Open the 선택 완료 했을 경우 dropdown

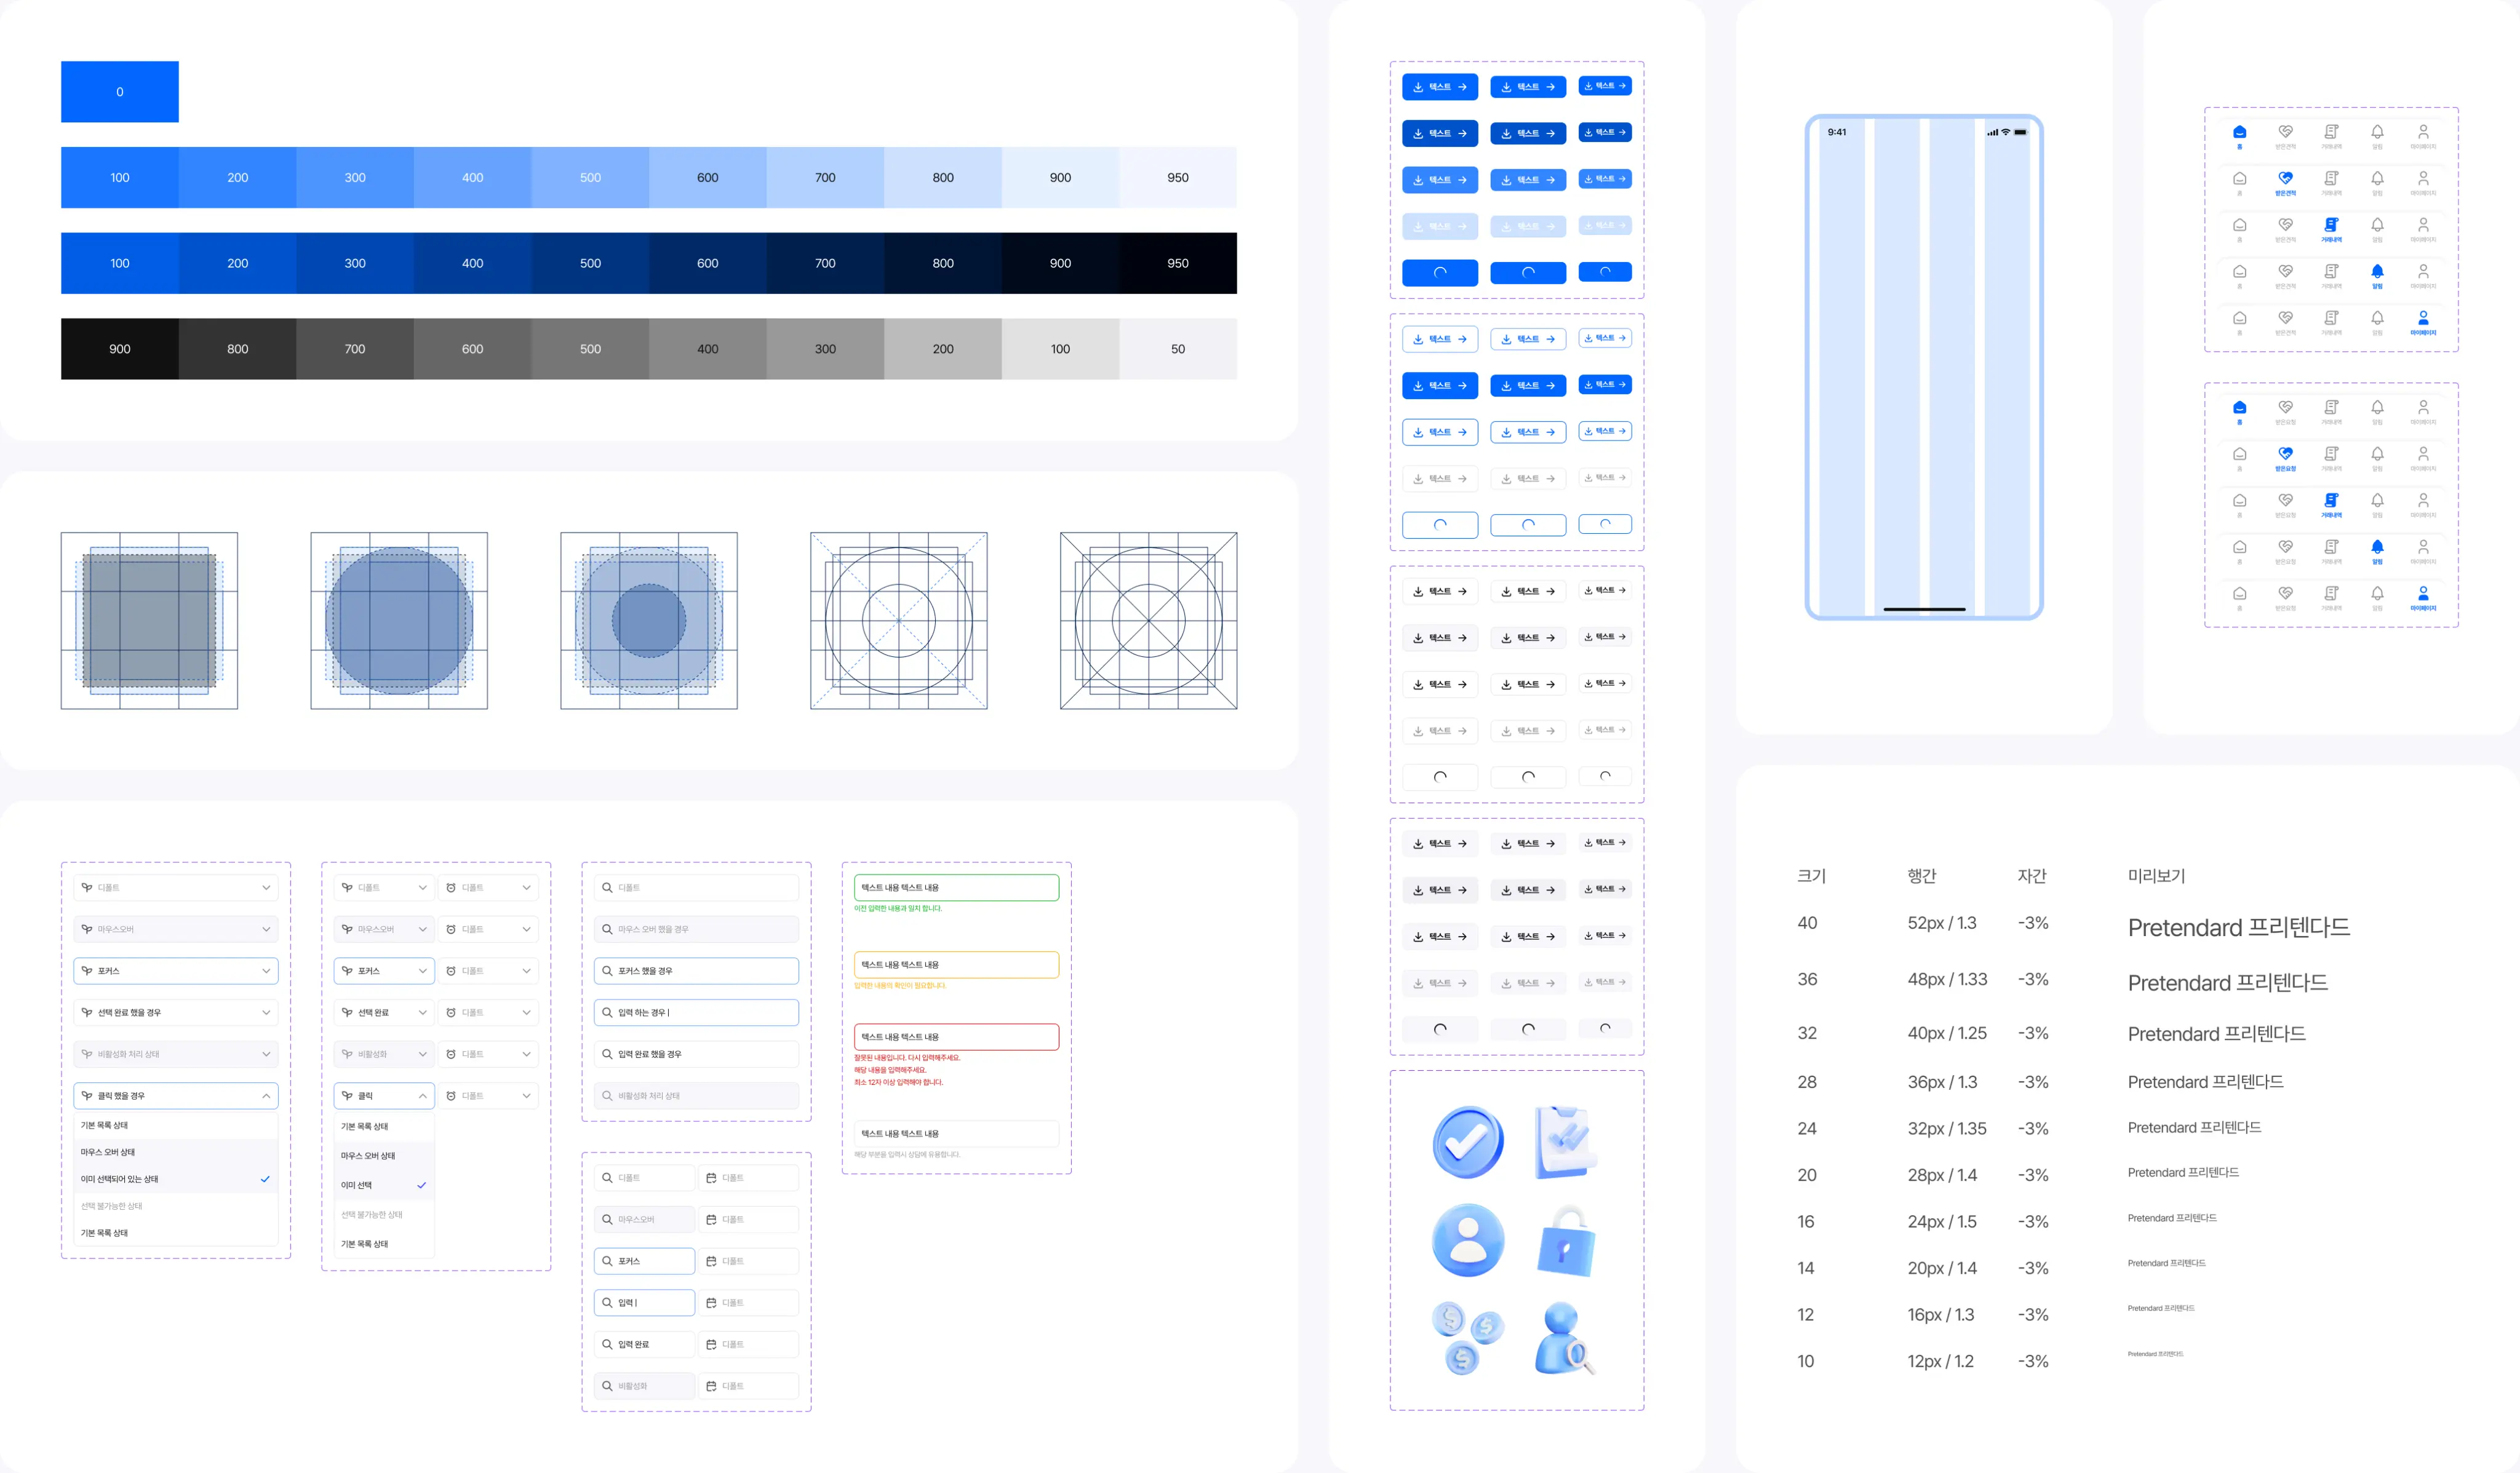click(175, 1012)
